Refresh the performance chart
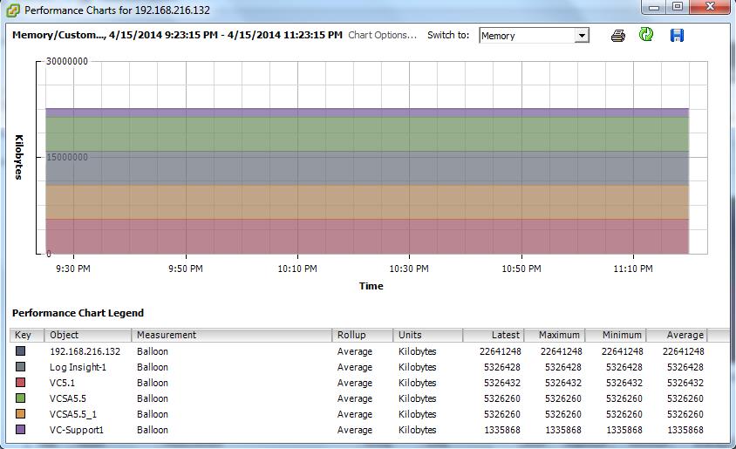Screen dimensions: 736x449 click(x=646, y=34)
